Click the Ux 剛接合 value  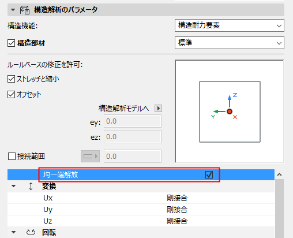coord(177,198)
